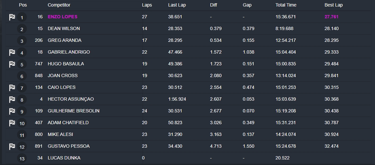This screenshot has width=375, height=165.
Task: Select competitor DEAN WILSON
Action: [x=63, y=28]
